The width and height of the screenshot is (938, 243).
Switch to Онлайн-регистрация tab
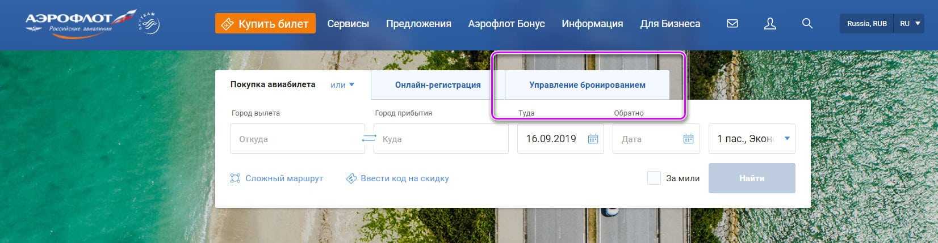coord(438,85)
